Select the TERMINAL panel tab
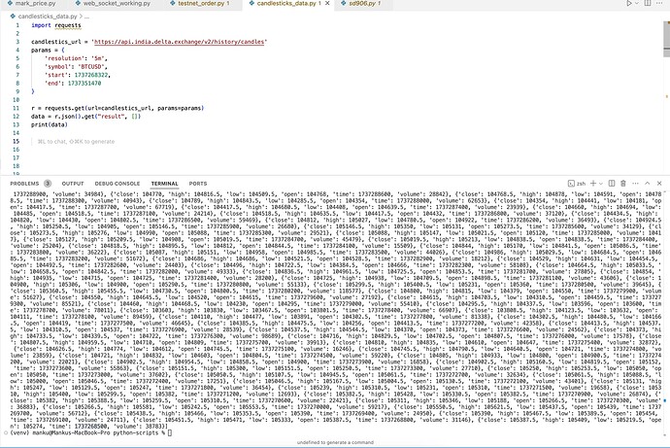 [164, 184]
